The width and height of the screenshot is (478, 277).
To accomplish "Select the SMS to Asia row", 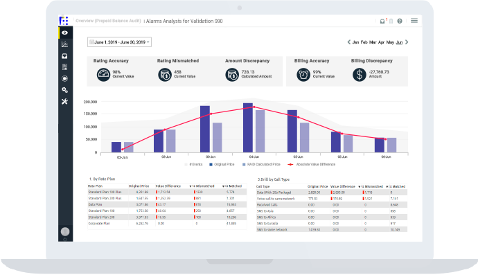I will 332,211.
